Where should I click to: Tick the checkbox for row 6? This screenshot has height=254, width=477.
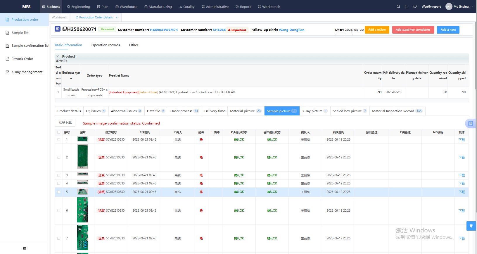click(x=59, y=211)
